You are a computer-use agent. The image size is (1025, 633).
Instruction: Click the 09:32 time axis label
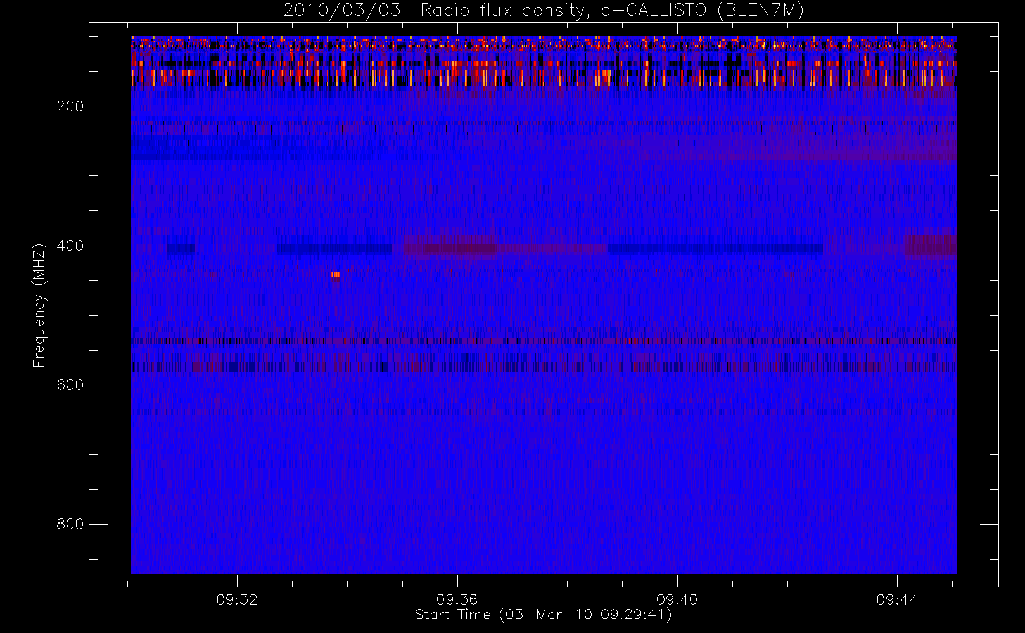coord(237,599)
